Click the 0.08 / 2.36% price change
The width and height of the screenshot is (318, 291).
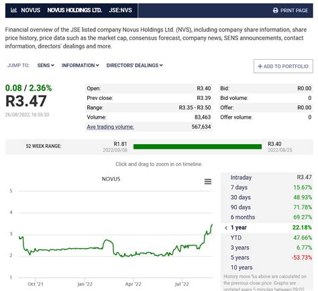point(28,88)
